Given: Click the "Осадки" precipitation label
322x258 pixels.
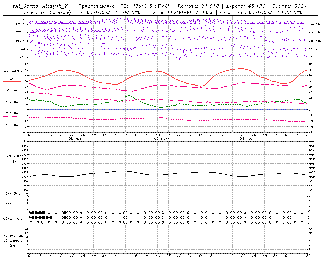Looking at the screenshot, I should (x=13, y=198).
